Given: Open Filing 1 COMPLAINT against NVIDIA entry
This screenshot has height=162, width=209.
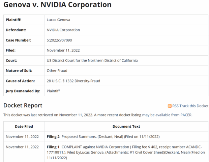Looking at the screenshot, I should (126, 153).
